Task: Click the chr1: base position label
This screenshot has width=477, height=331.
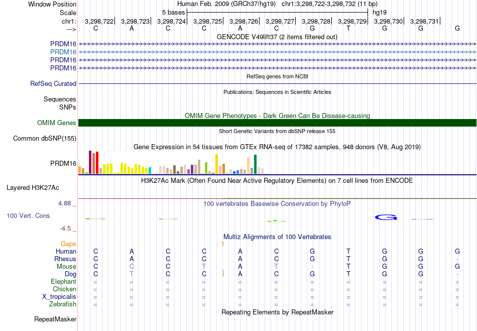Action: coord(69,21)
